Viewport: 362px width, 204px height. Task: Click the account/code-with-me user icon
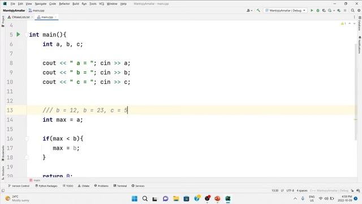[x=248, y=10]
